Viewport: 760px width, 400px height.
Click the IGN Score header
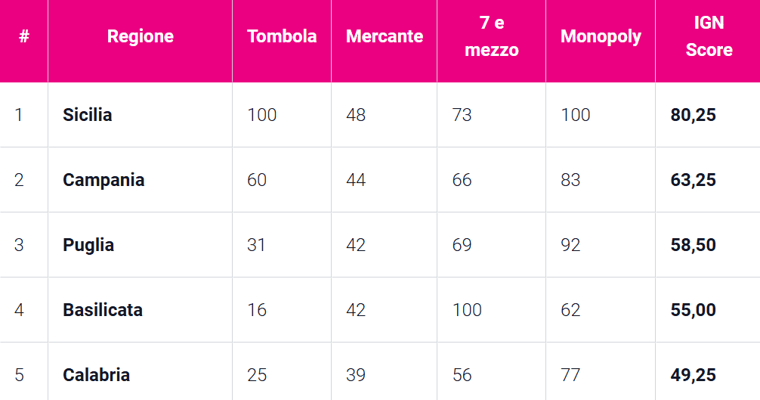709,36
